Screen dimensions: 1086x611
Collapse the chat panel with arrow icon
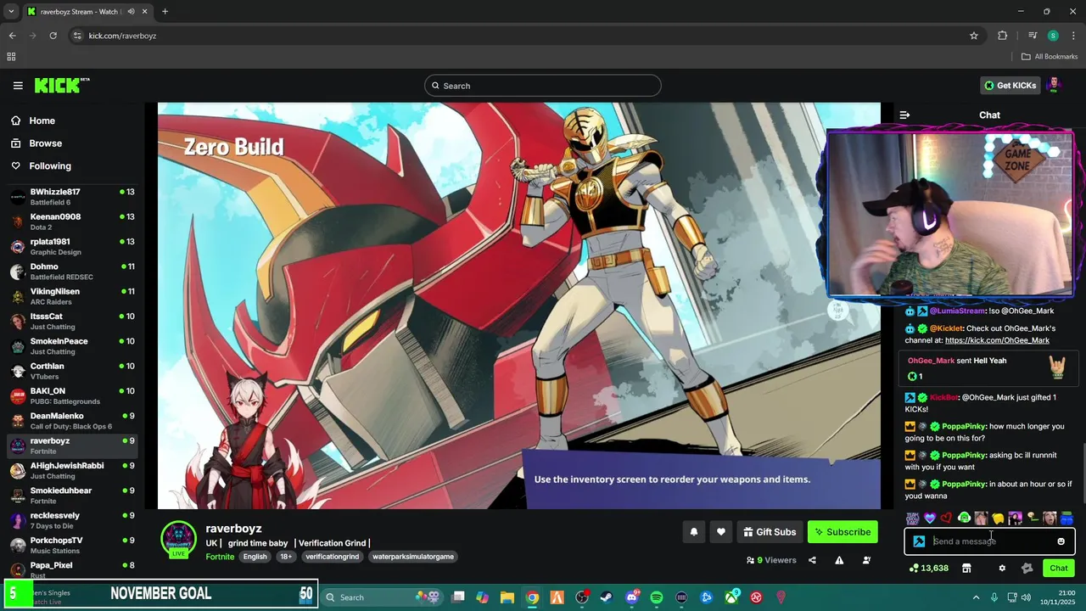904,115
